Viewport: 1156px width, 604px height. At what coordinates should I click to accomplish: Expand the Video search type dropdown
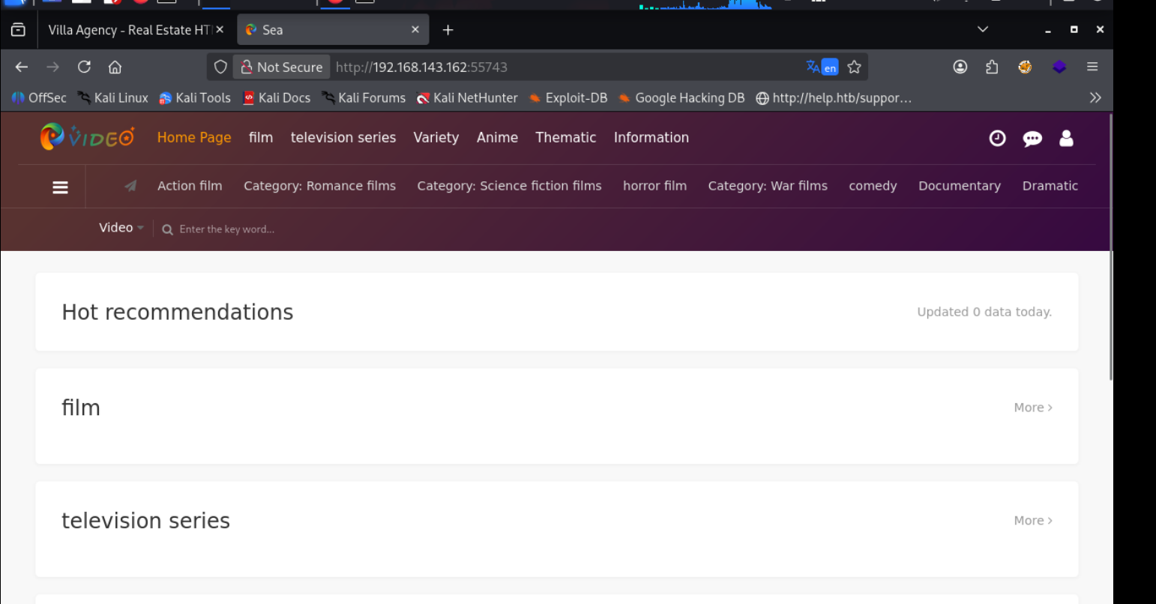tap(121, 228)
